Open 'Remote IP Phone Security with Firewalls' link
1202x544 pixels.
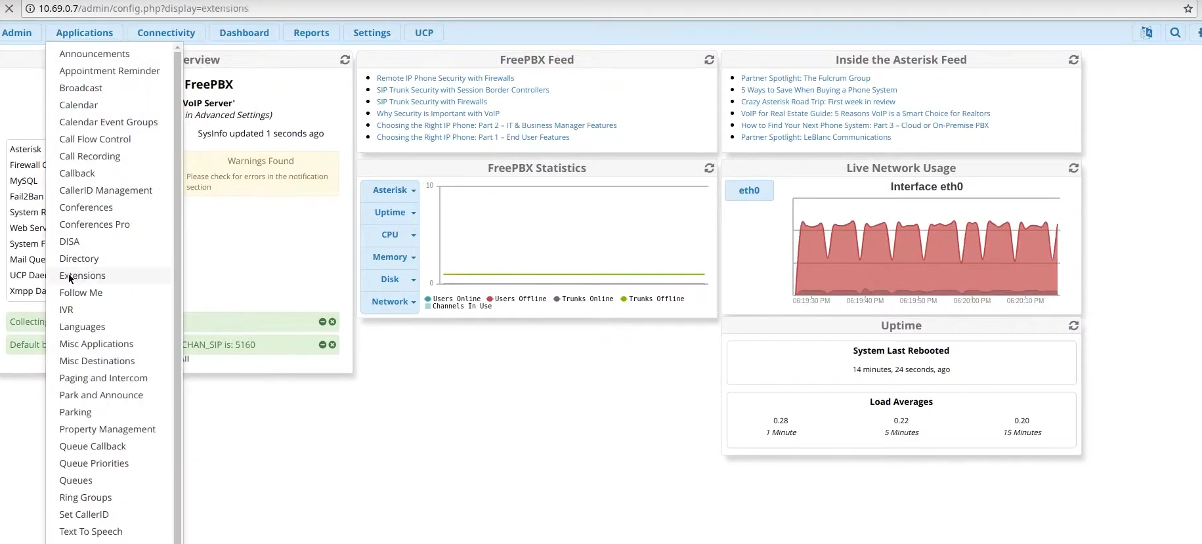coord(445,78)
